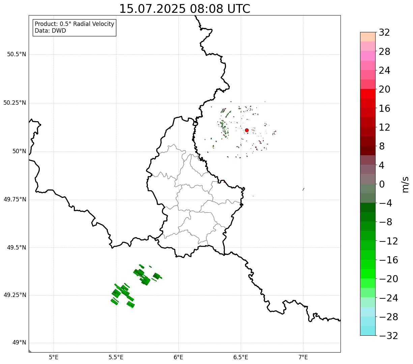Click the colorbar tick label 20
Viewport: 413px width, 364px height.
384,90
